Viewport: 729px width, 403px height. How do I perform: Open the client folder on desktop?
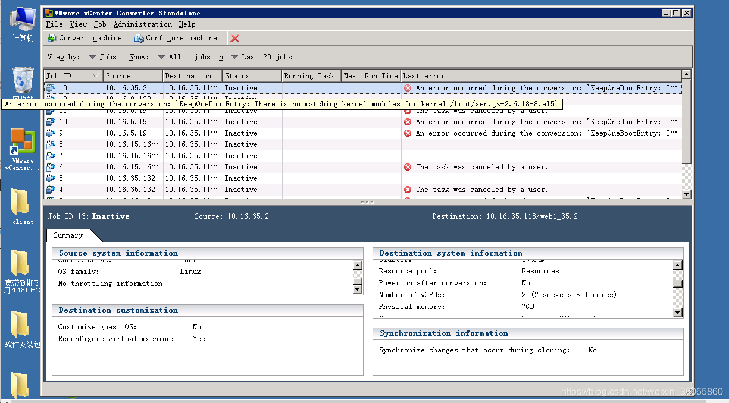(23, 206)
